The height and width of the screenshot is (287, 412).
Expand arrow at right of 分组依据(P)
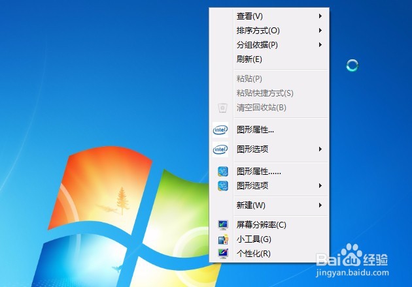coord(320,45)
